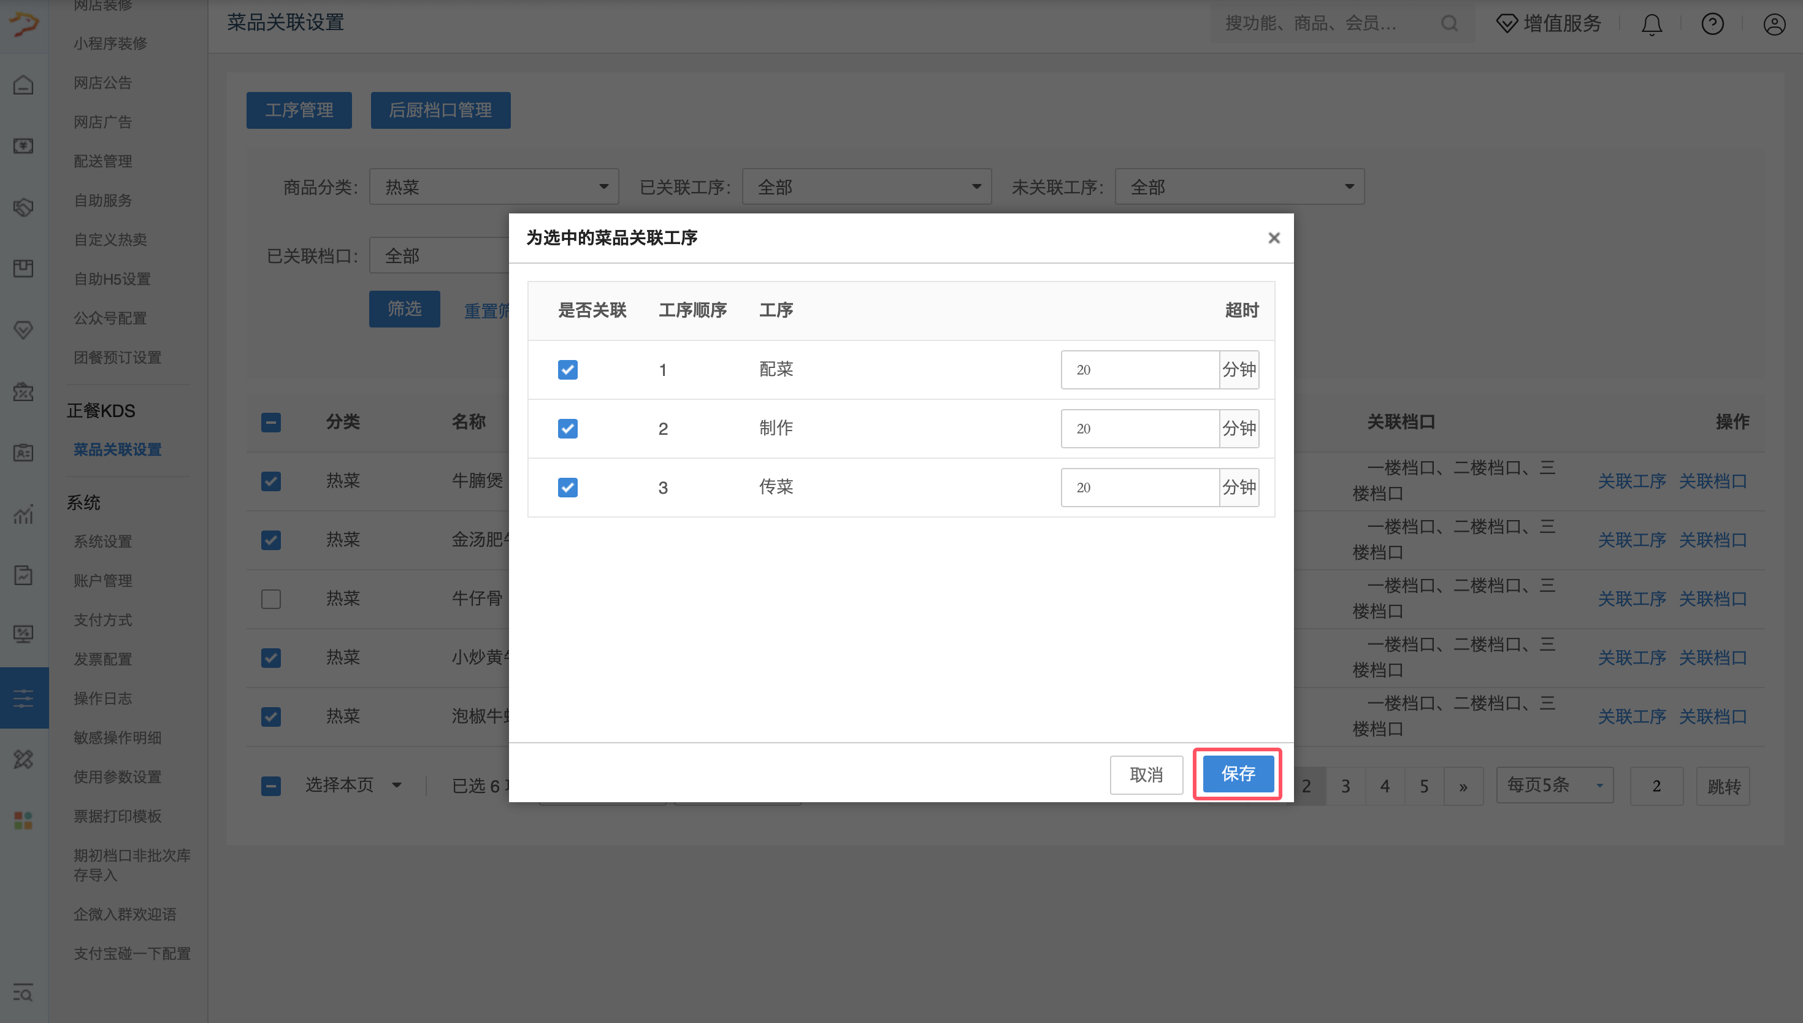
Task: Uncheck the 金汤肥牛 row checkbox
Action: pyautogui.click(x=271, y=540)
